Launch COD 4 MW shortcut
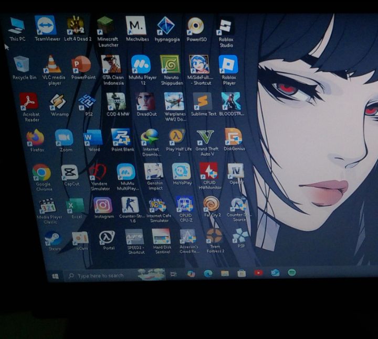Viewport: 378px width, 339px height. pyautogui.click(x=117, y=105)
